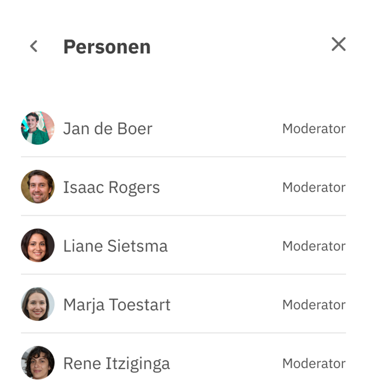Open Jan de Boer's profile picture
This screenshot has width=367, height=384.
pyautogui.click(x=38, y=128)
